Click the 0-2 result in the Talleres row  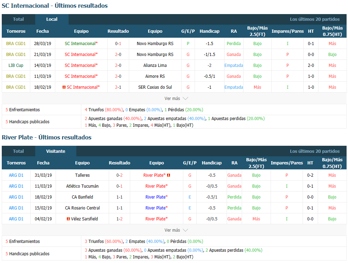pos(119,175)
